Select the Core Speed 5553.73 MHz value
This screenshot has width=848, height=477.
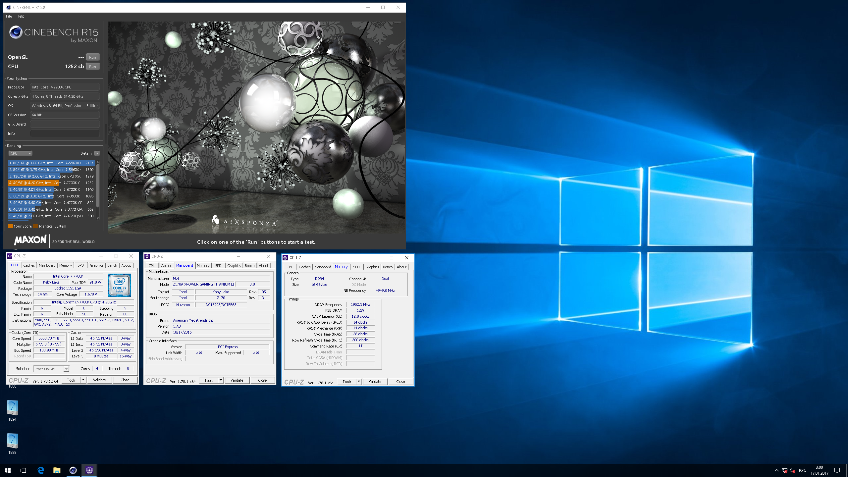(x=49, y=338)
